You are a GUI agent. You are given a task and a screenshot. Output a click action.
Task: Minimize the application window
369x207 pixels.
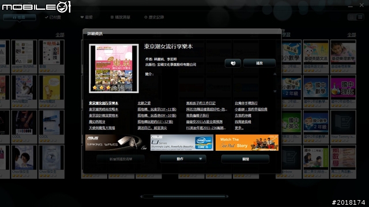351,6
